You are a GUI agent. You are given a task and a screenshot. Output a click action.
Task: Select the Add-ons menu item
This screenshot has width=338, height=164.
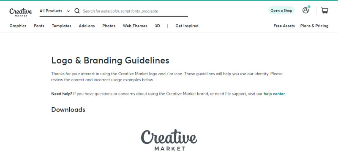87,26
